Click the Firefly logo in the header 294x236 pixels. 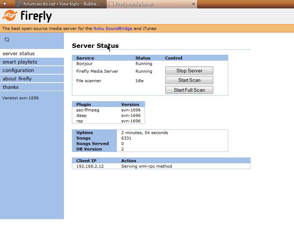[26, 16]
